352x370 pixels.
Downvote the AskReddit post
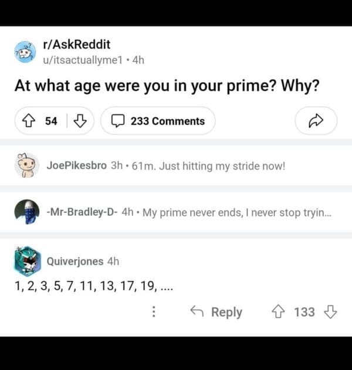81,121
